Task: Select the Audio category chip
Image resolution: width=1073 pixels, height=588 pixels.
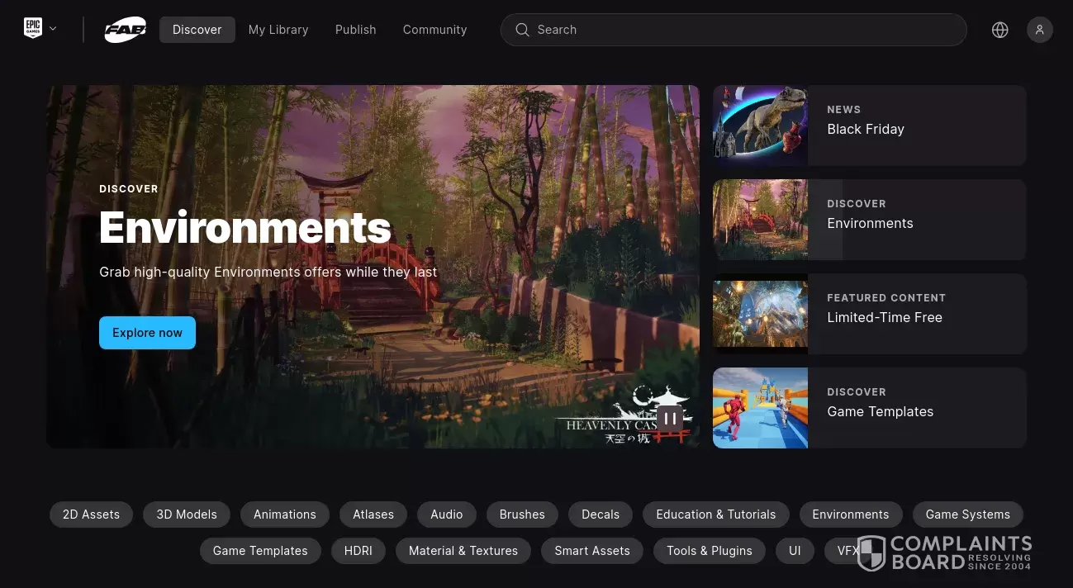Action: click(446, 514)
